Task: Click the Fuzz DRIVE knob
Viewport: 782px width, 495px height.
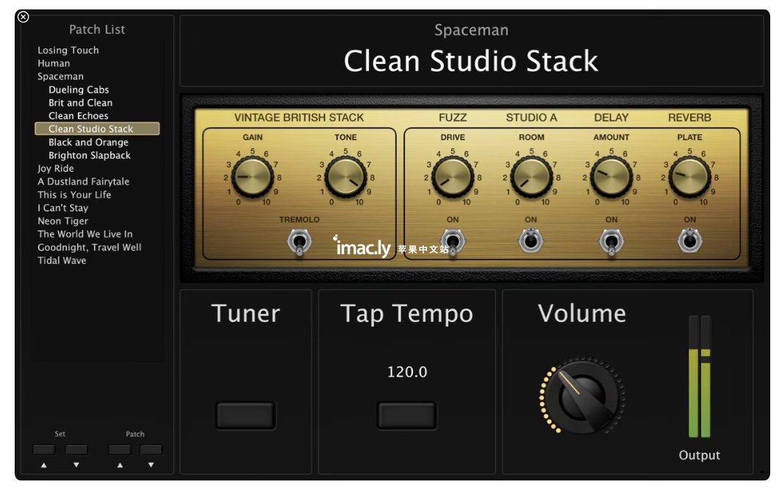Action: [x=452, y=177]
